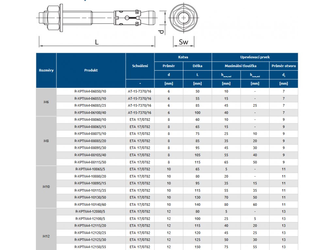Select the Produkt column header

point(91,70)
